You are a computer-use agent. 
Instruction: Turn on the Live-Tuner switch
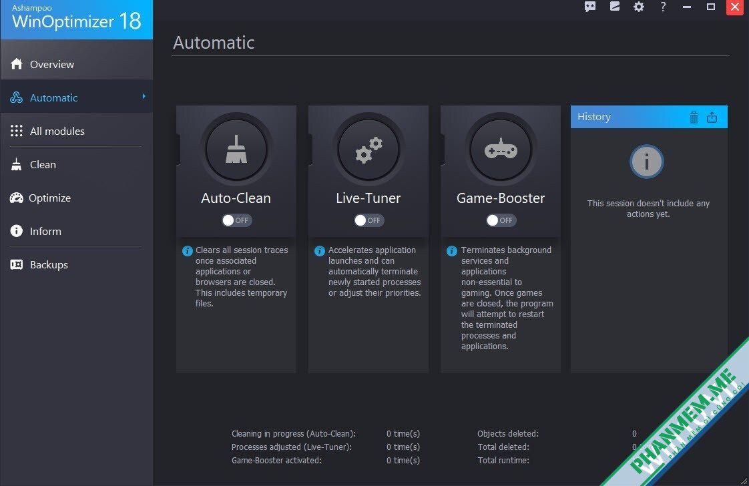[368, 220]
